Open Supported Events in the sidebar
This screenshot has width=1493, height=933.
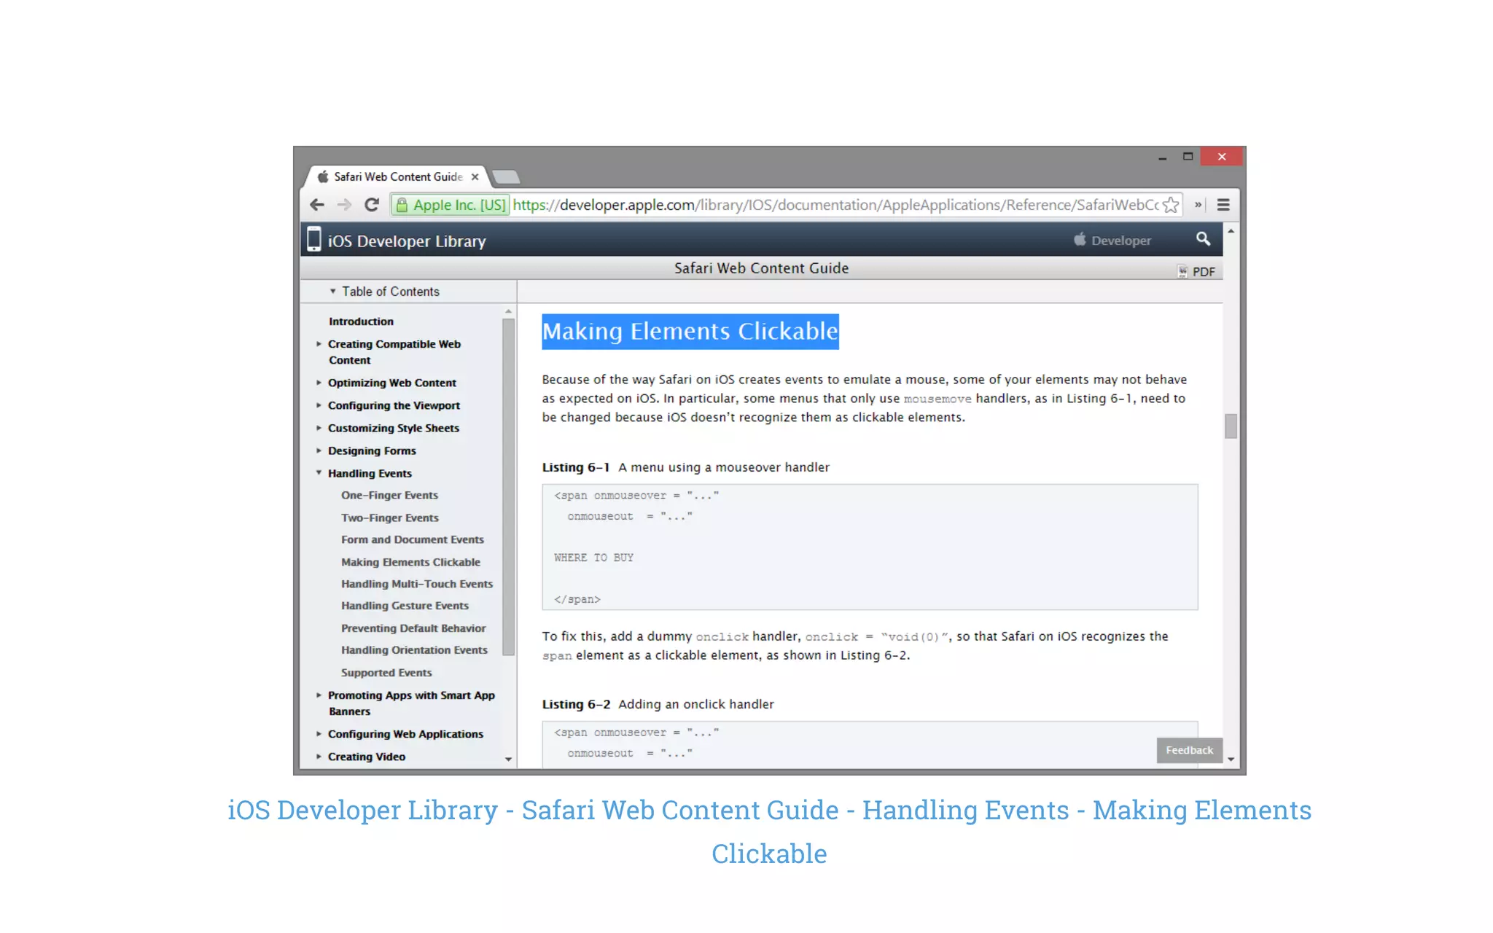coord(386,673)
